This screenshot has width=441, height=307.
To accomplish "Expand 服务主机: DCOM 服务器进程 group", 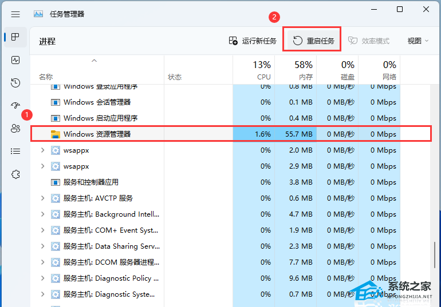I will [42, 262].
